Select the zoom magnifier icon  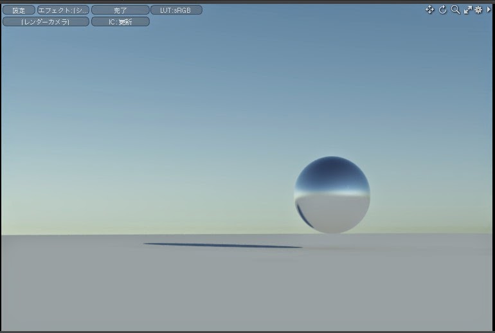click(x=455, y=10)
